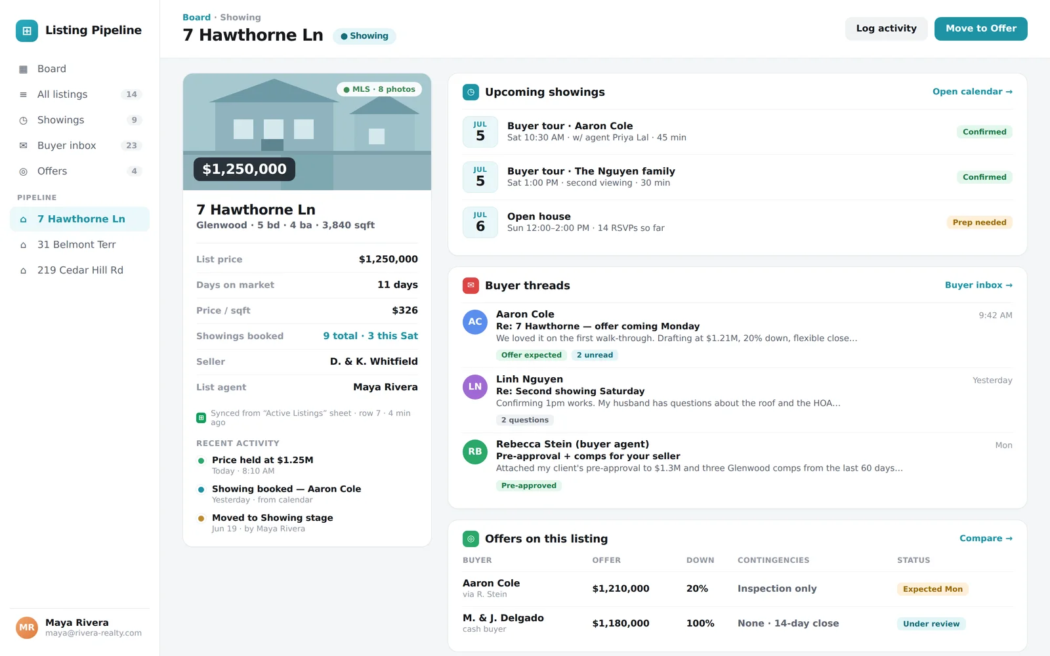1050x656 pixels.
Task: Click the 2 questions tag
Action: (525, 420)
